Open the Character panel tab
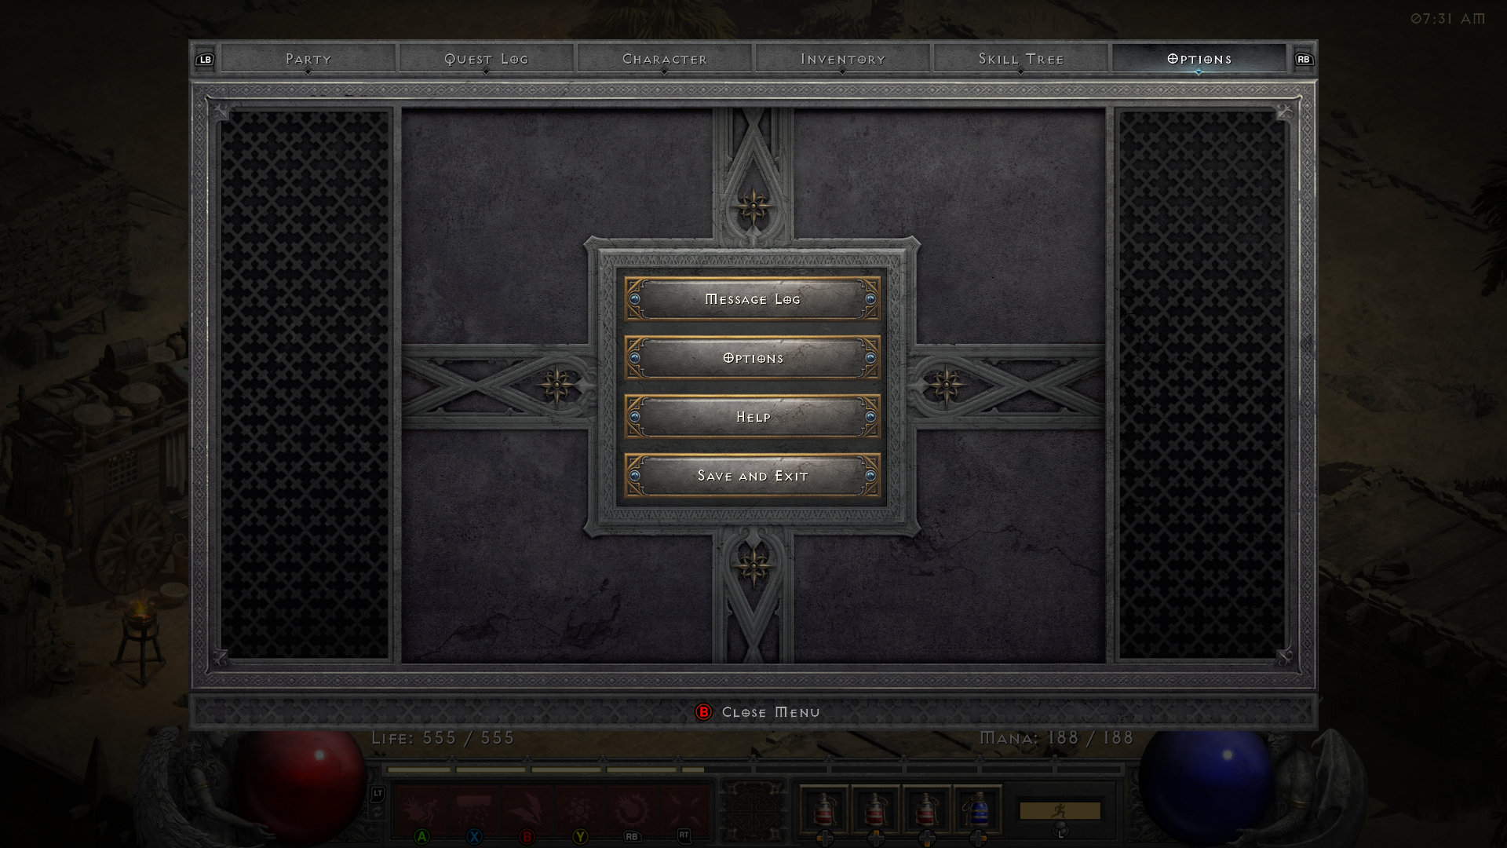Image resolution: width=1507 pixels, height=848 pixels. pos(663,58)
